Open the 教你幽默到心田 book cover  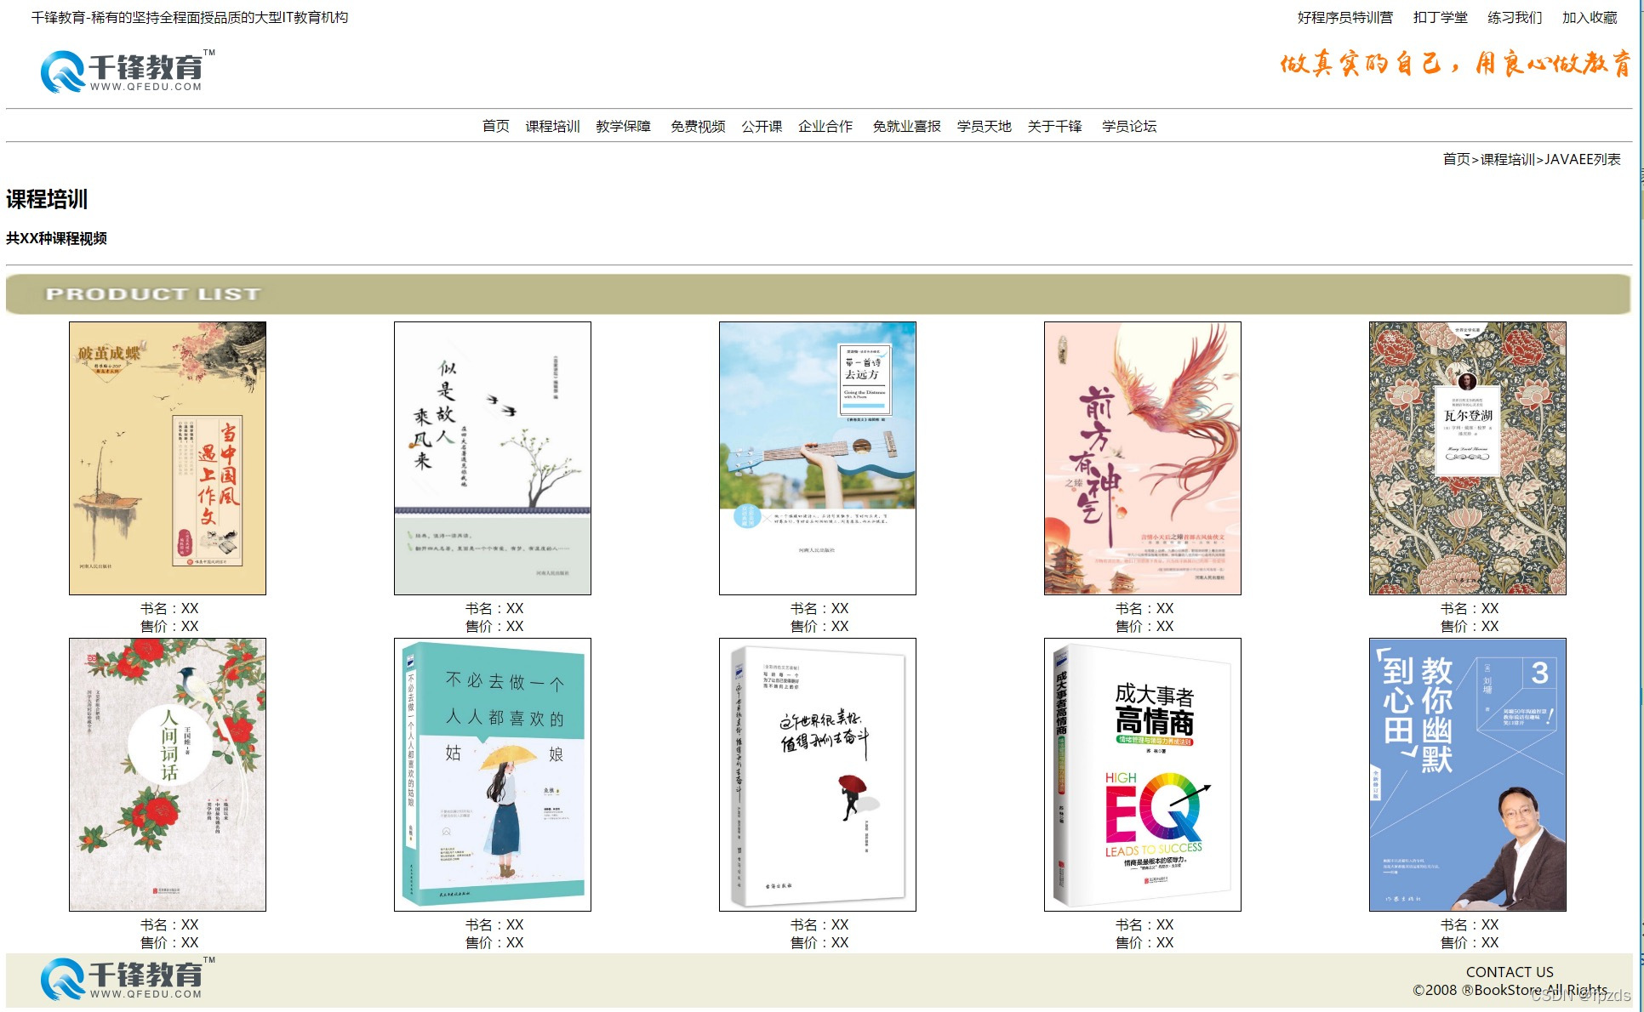click(1468, 775)
